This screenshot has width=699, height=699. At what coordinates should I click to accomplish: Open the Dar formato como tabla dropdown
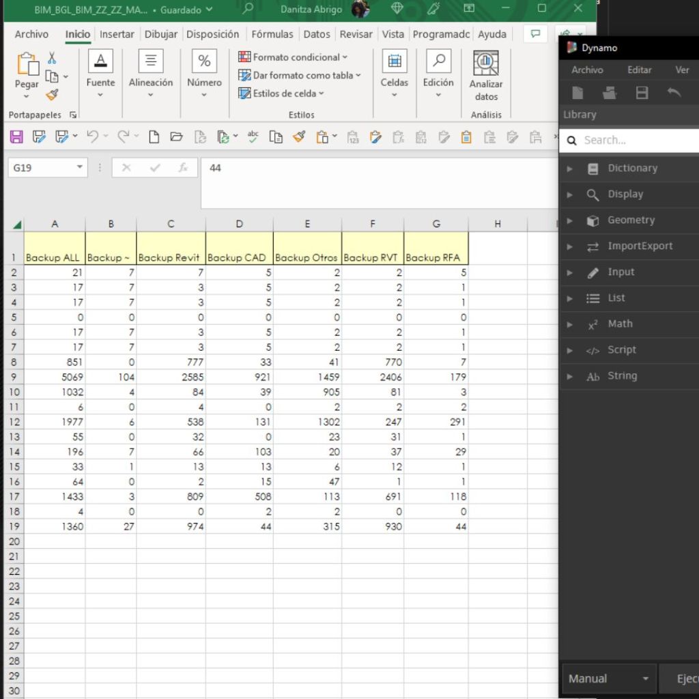click(300, 75)
